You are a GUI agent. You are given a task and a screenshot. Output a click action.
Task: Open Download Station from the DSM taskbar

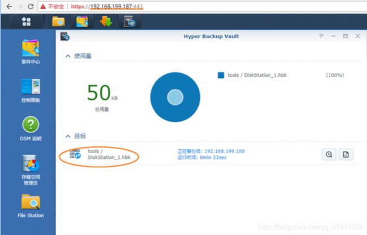coord(106,21)
